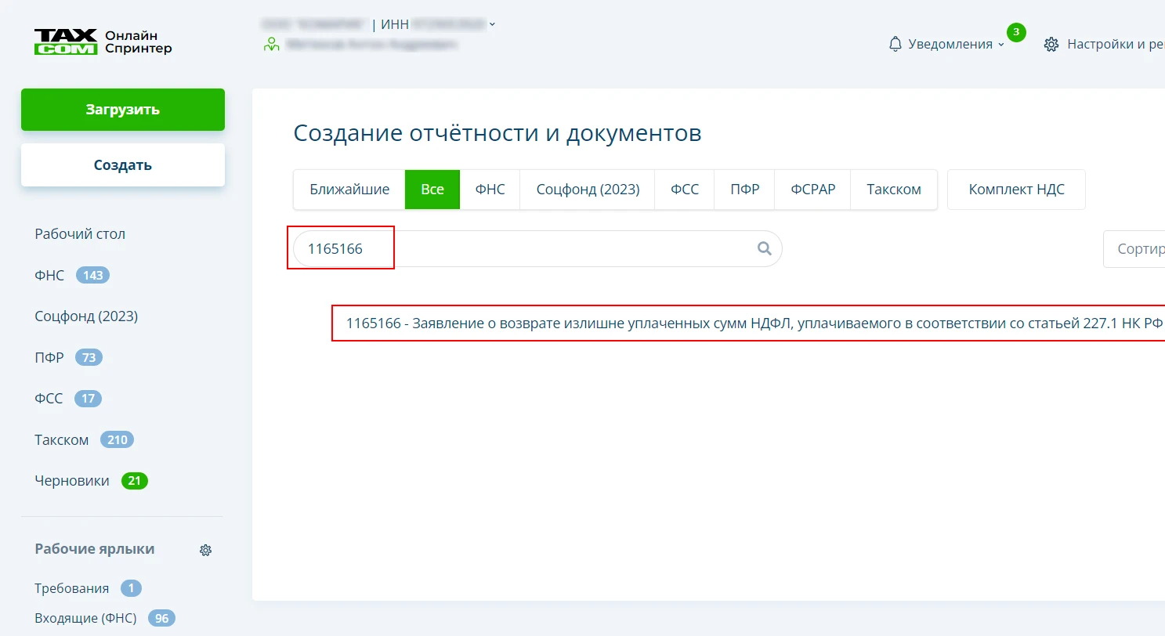
Task: Select the Соцфонд (2023) tab
Action: [x=588, y=190]
